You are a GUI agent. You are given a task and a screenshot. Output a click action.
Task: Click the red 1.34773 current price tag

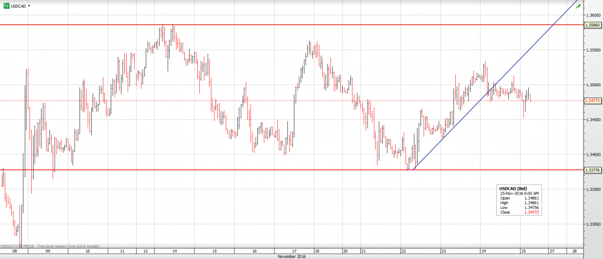pyautogui.click(x=592, y=100)
